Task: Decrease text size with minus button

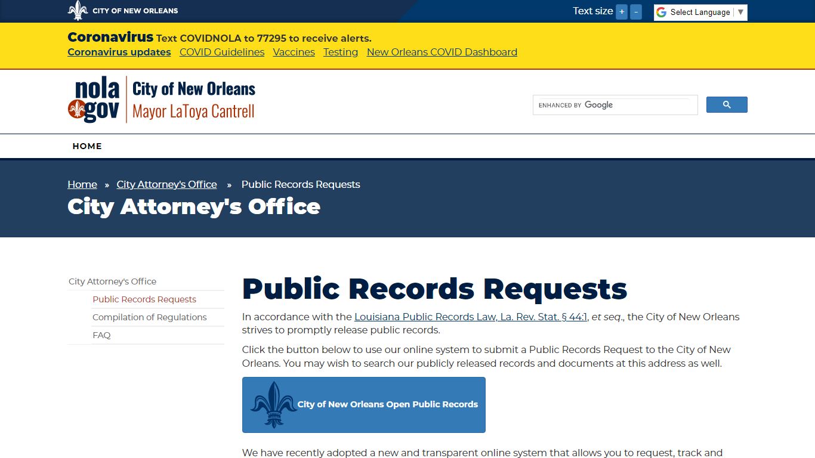Action: [636, 12]
